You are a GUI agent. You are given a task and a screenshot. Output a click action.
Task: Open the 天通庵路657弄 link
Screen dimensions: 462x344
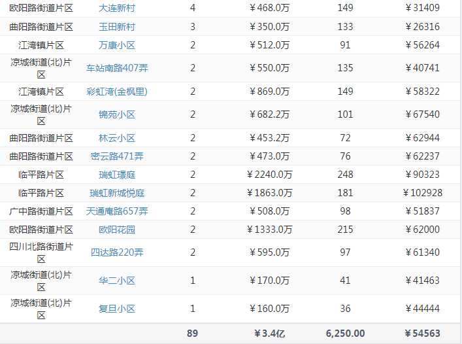point(117,211)
